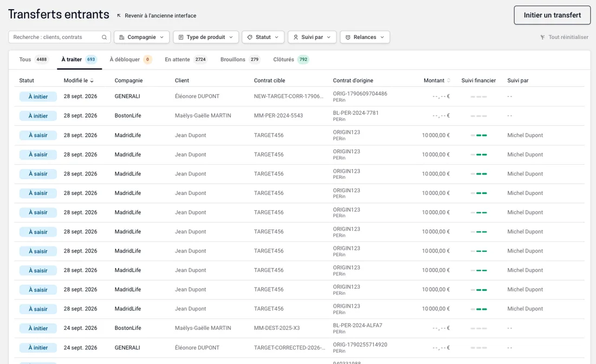The height and width of the screenshot is (364, 596).
Task: Switch to the En attente tab
Action: [186, 59]
